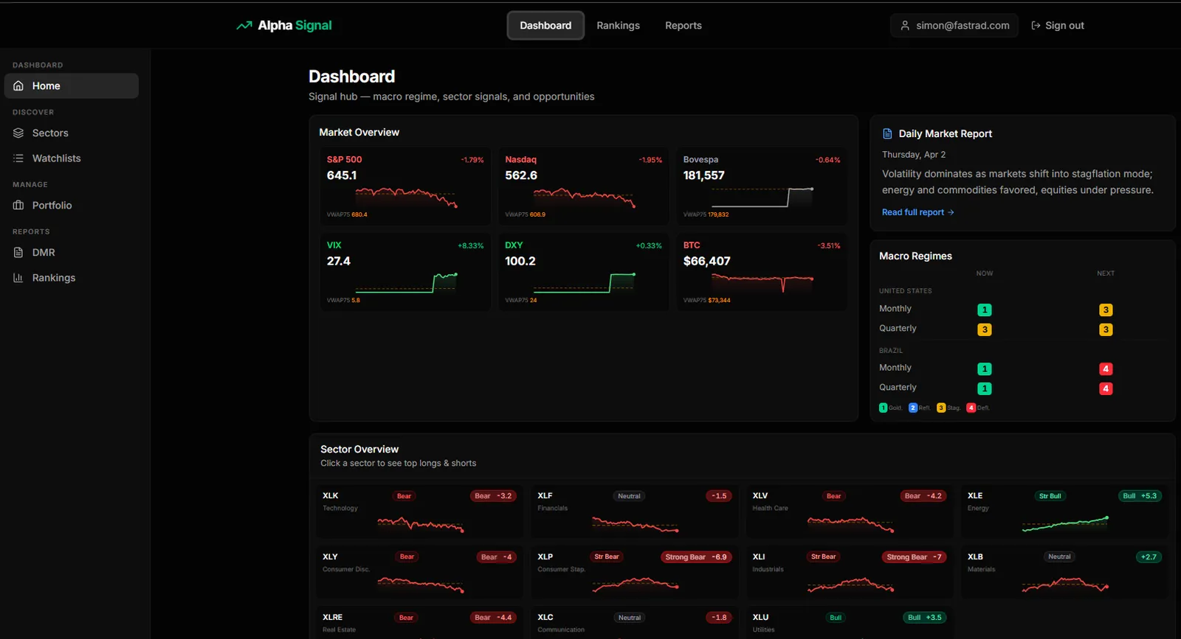This screenshot has height=639, width=1181.
Task: Click the arrow after Read full report
Action: tap(951, 212)
